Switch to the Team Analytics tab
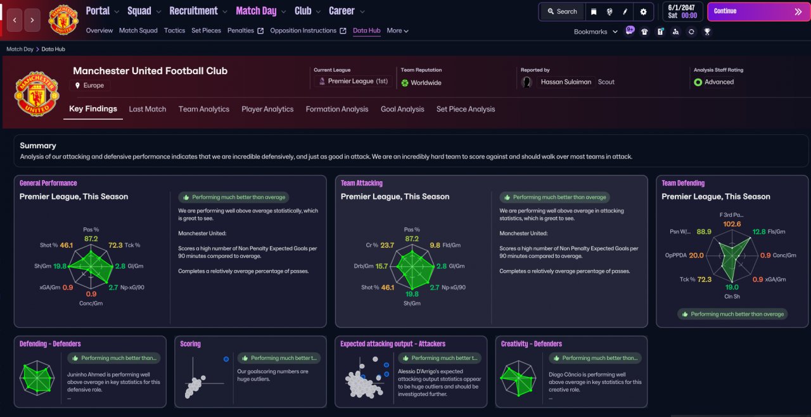 click(204, 109)
